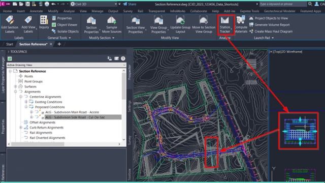Open the Layer Properties Manager palette

pos(3,75)
